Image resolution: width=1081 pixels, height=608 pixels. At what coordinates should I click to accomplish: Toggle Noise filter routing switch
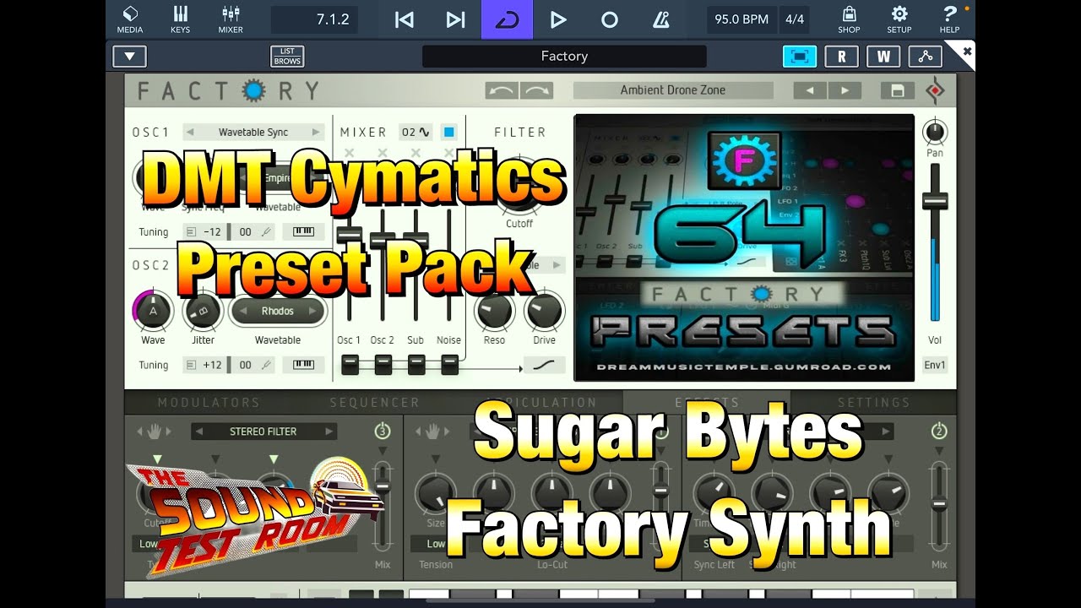[449, 365]
